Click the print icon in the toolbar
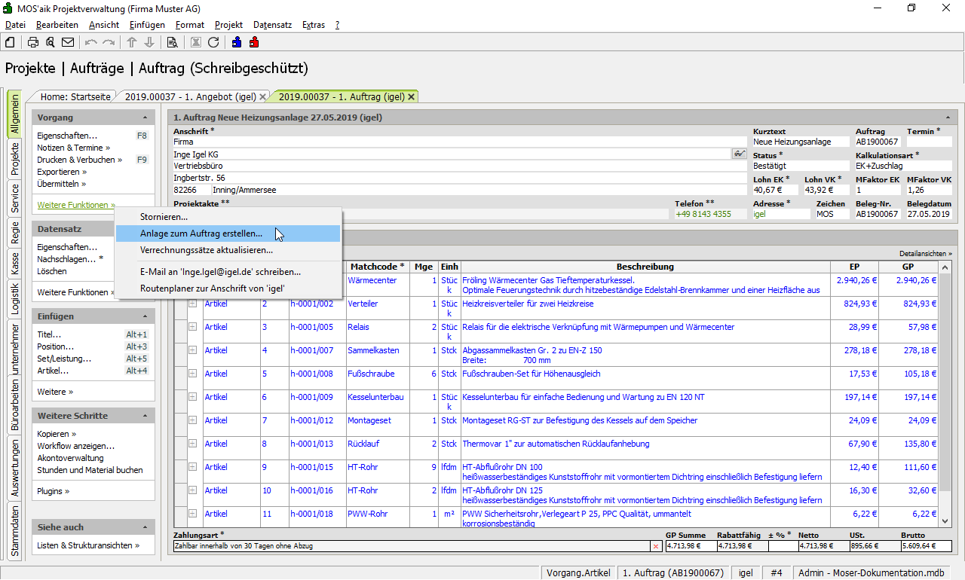965x580 pixels. pos(33,42)
